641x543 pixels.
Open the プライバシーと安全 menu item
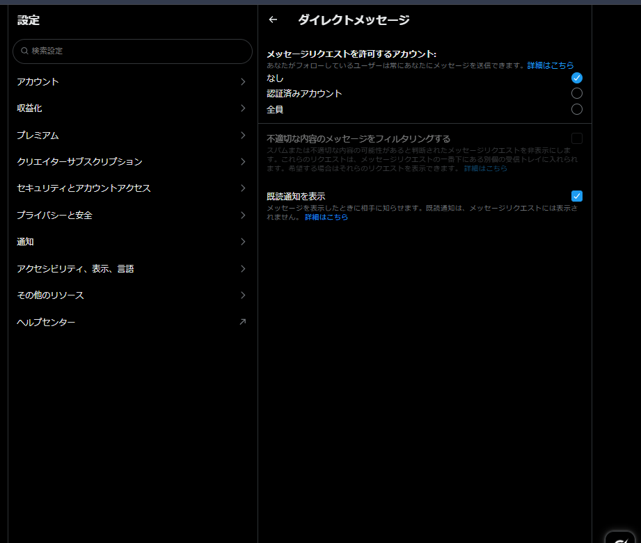coord(132,215)
